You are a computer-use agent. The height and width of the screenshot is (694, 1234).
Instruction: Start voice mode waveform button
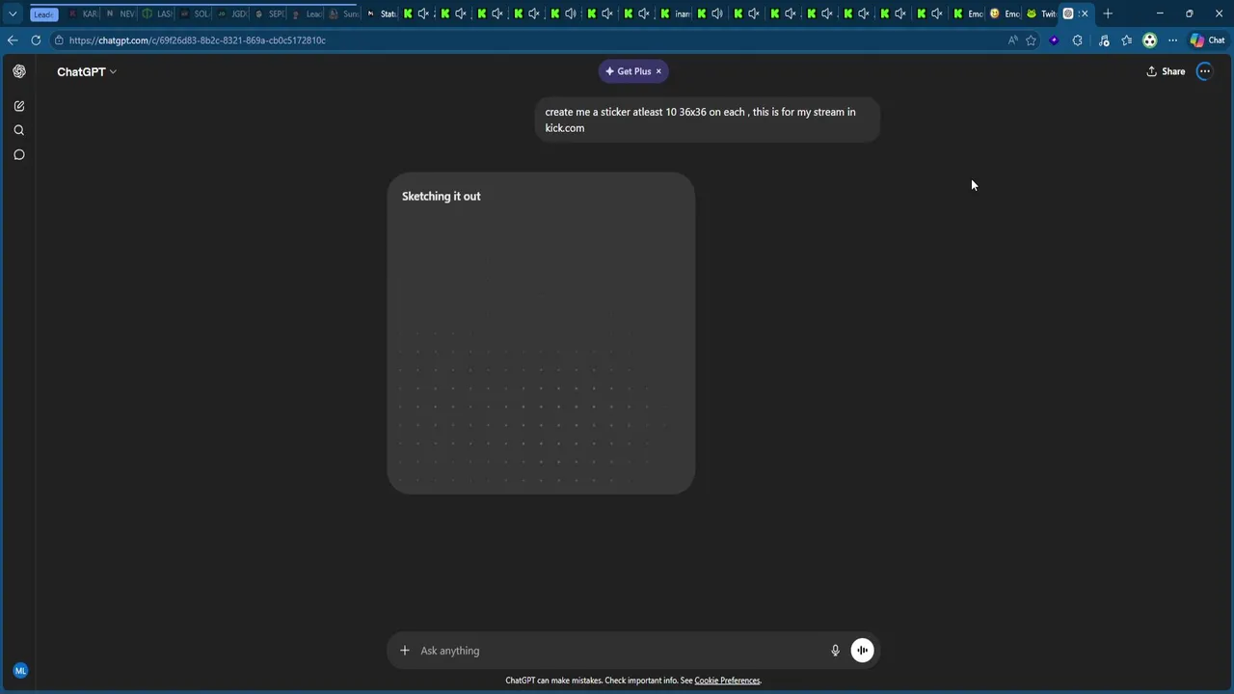(x=862, y=651)
